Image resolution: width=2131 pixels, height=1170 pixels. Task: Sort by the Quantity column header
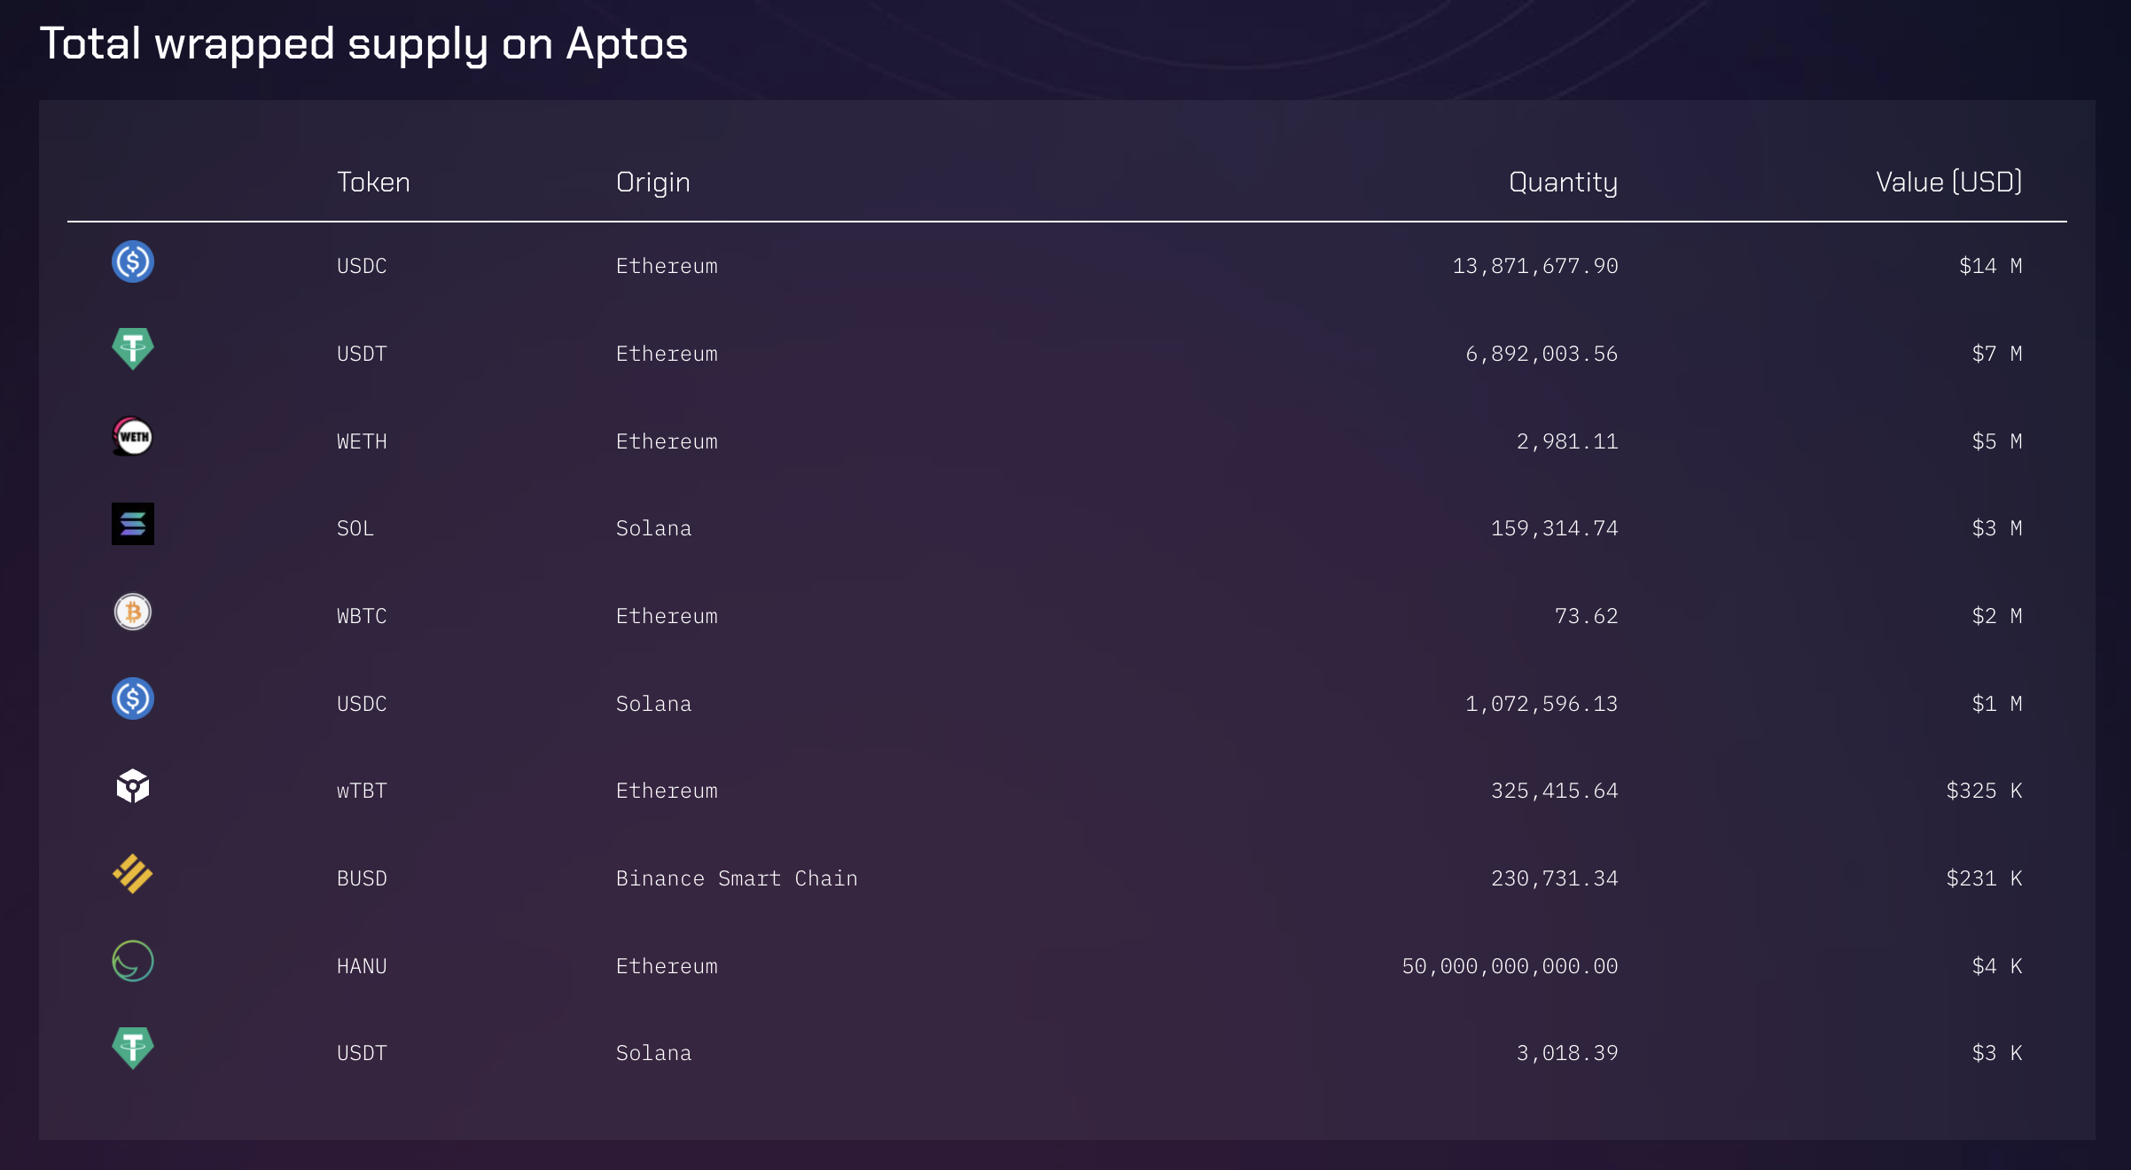pyautogui.click(x=1563, y=183)
